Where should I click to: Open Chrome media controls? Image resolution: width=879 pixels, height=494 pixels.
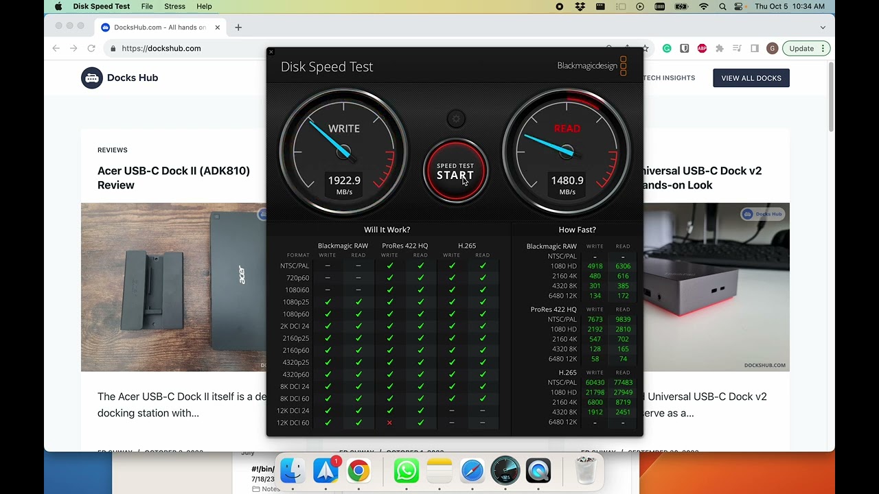click(x=737, y=49)
